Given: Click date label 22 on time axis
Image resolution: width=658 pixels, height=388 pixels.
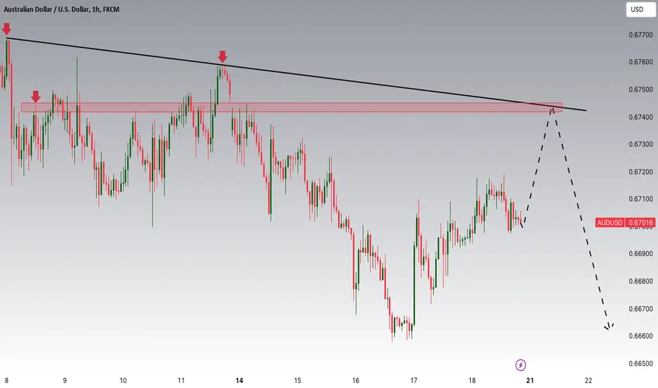Looking at the screenshot, I should 588,380.
